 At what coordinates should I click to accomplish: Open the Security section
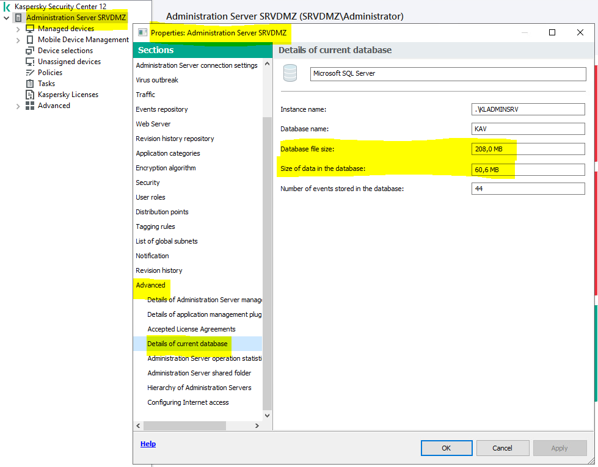click(148, 183)
